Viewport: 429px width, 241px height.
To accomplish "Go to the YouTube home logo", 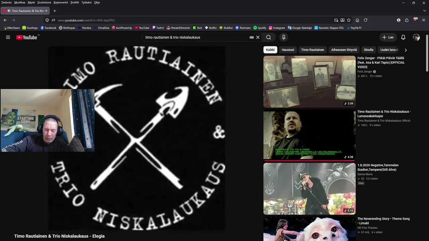I will [x=27, y=37].
